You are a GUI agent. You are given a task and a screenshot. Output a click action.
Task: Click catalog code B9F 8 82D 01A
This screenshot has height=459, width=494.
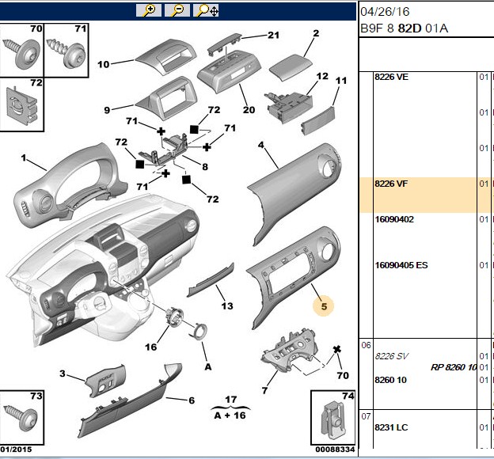[405, 28]
